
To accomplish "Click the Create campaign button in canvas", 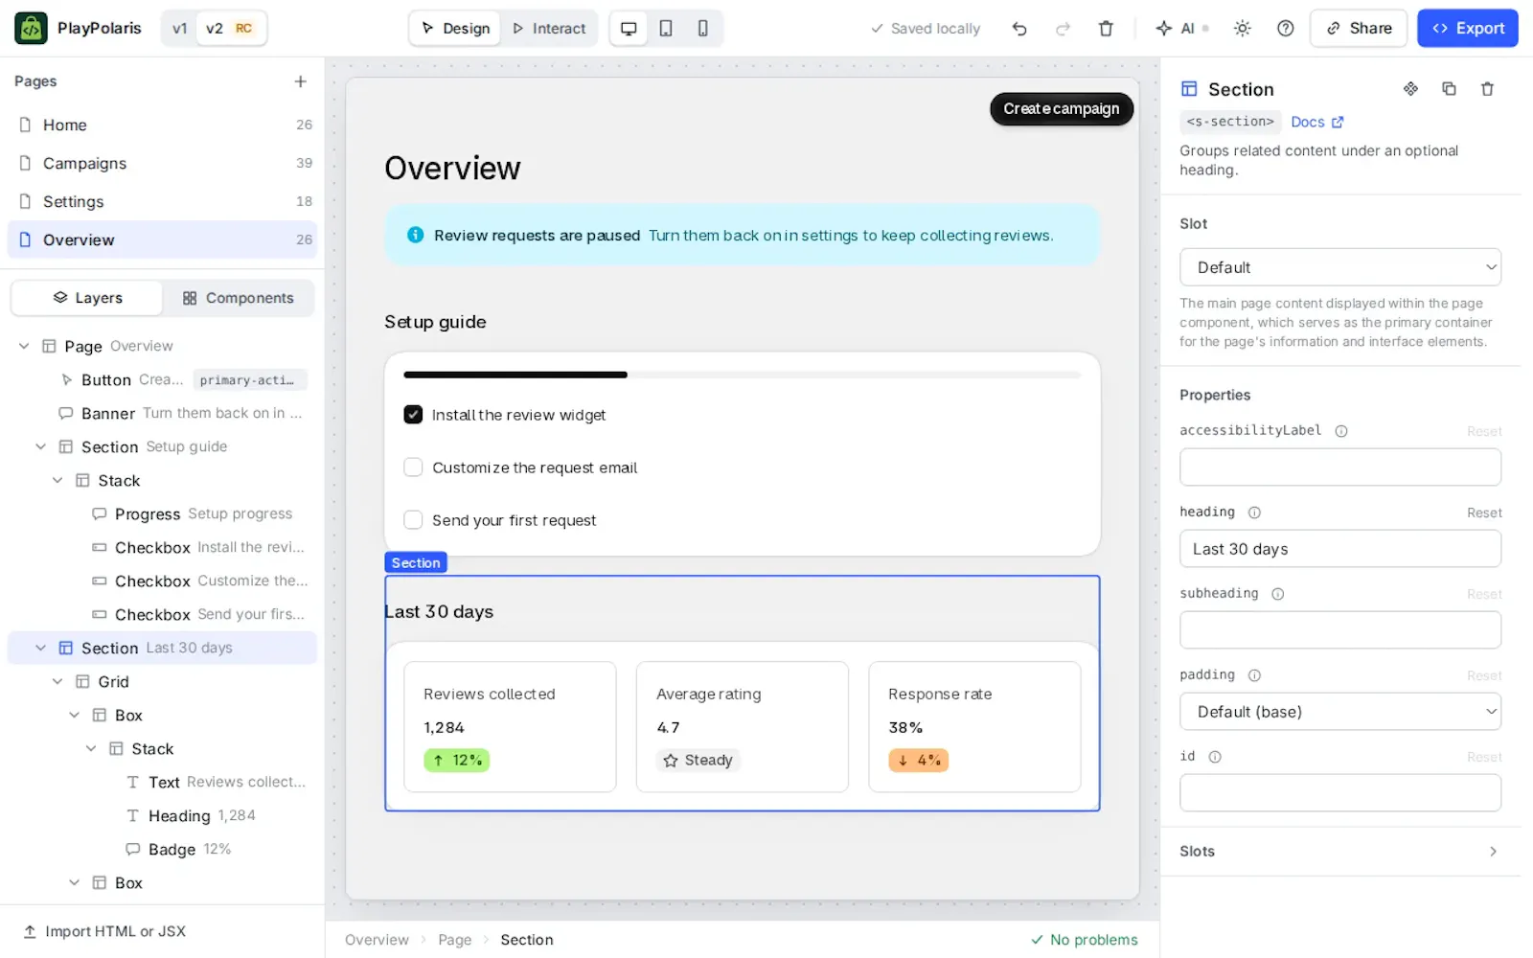I will tap(1062, 109).
